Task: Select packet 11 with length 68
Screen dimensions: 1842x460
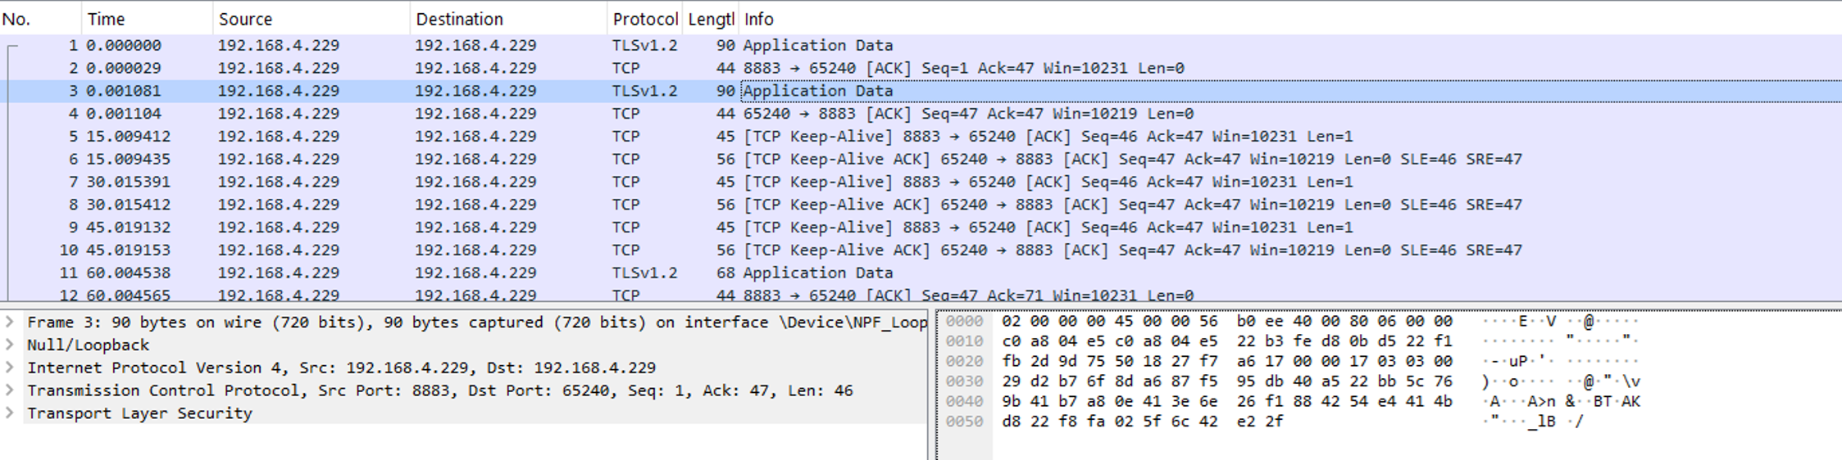Action: (921, 273)
